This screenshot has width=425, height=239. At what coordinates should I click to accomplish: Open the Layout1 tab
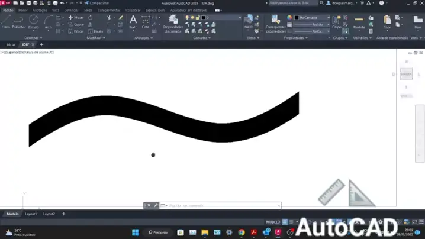[x=31, y=214]
